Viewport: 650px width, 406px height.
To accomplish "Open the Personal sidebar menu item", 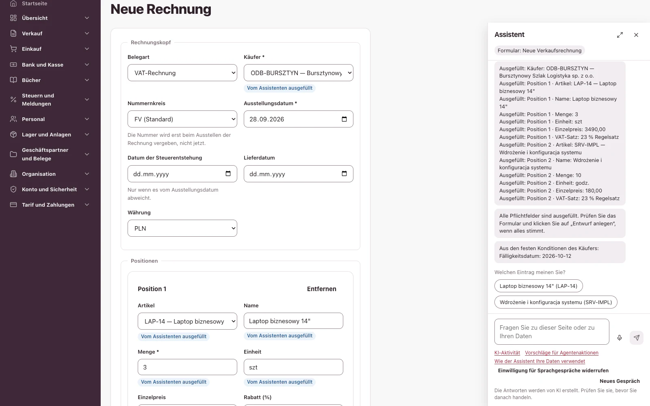I will [x=50, y=119].
